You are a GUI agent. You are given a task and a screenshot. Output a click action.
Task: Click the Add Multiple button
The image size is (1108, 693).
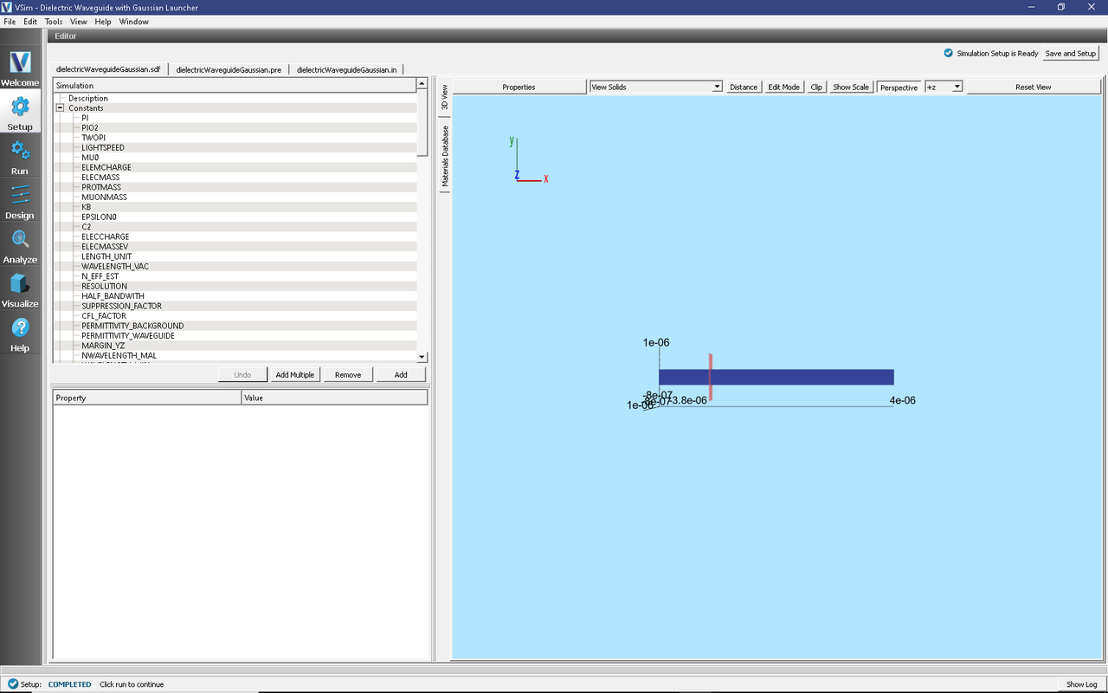pos(294,374)
